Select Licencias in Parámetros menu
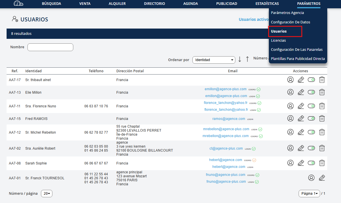Screen dimensions: 341x203 pyautogui.click(x=278, y=40)
